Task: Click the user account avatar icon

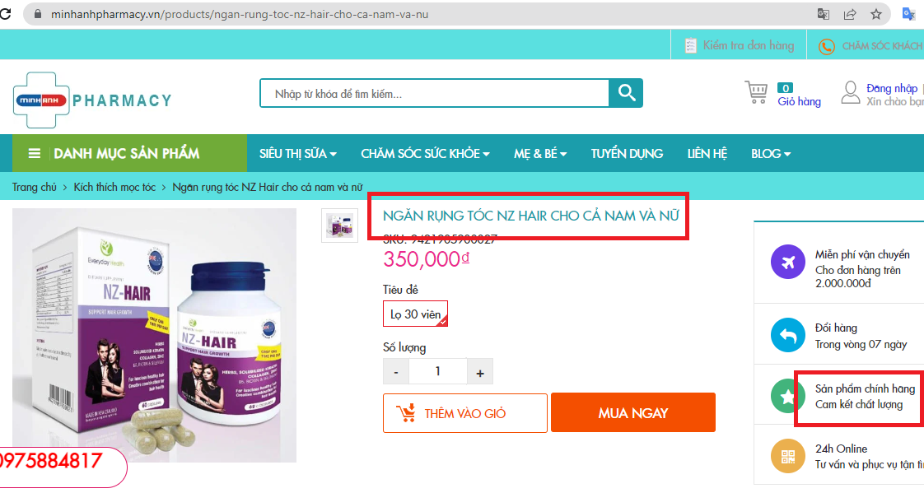Action: point(851,92)
